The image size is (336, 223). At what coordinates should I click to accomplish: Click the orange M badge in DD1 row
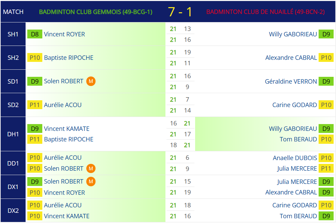click(91, 169)
